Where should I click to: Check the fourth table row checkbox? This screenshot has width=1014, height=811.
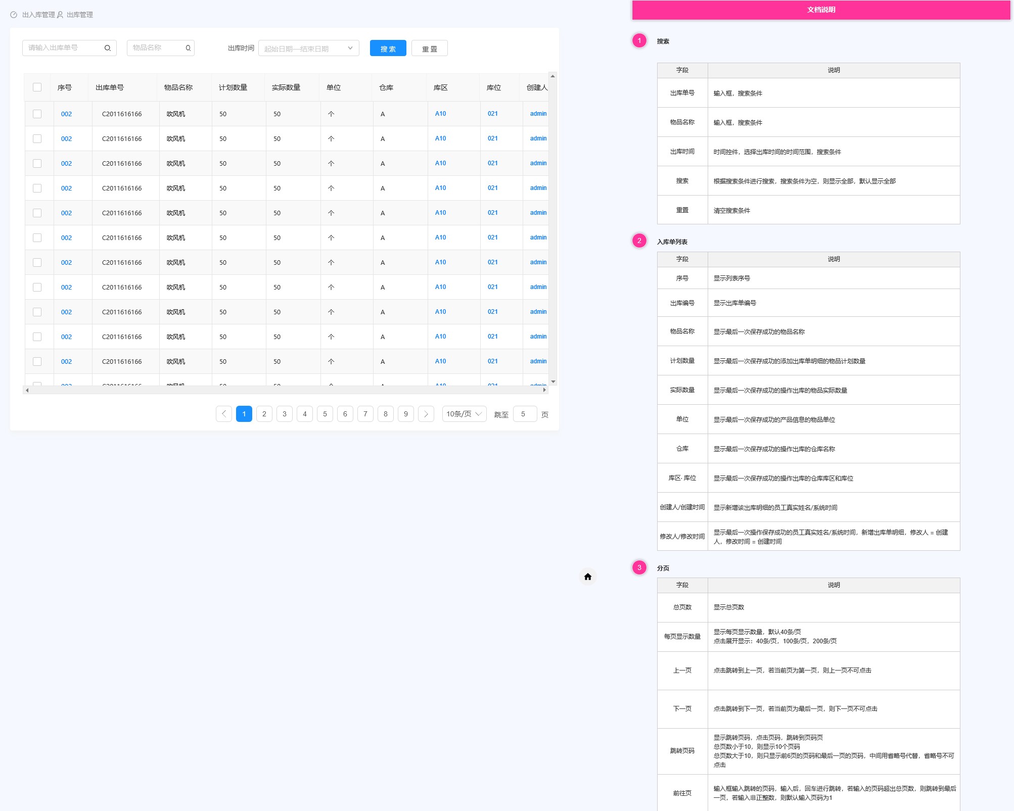[x=37, y=188]
